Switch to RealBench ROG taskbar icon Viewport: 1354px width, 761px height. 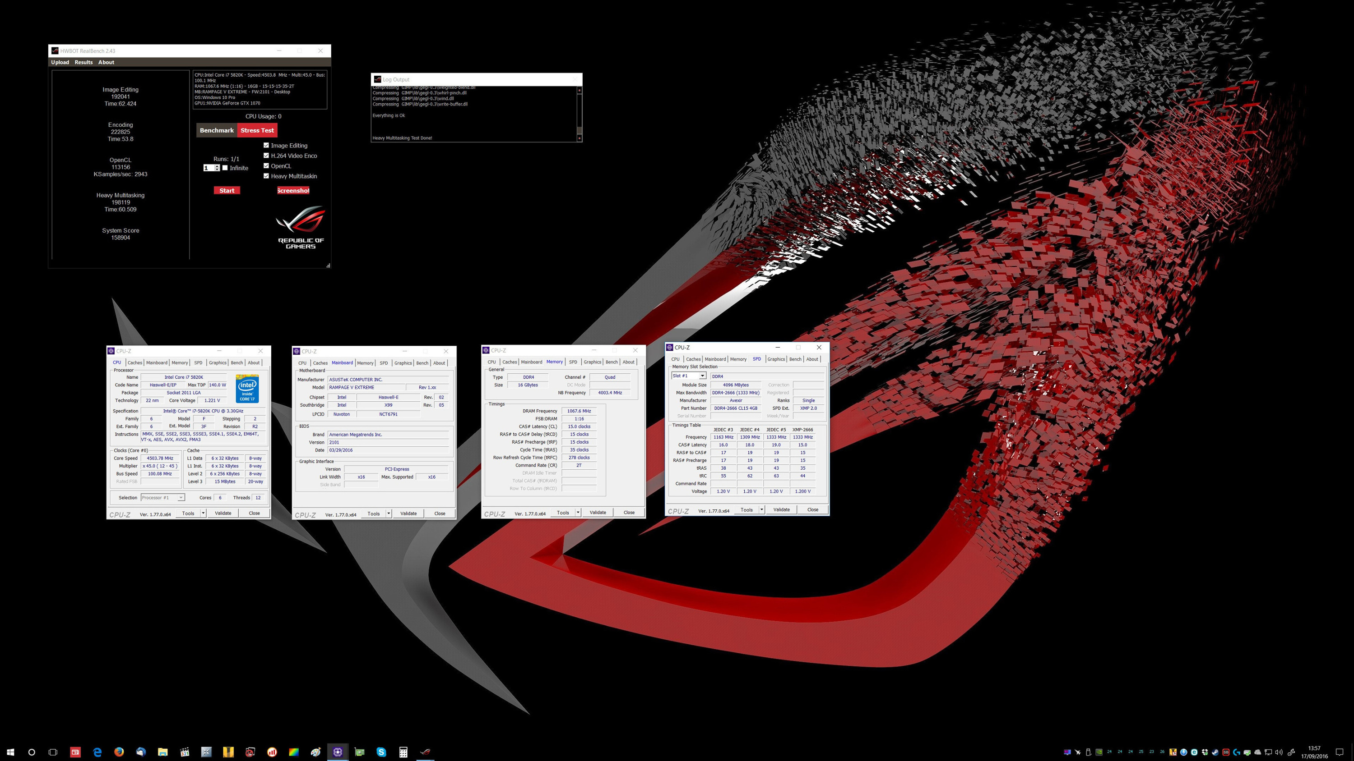[425, 752]
